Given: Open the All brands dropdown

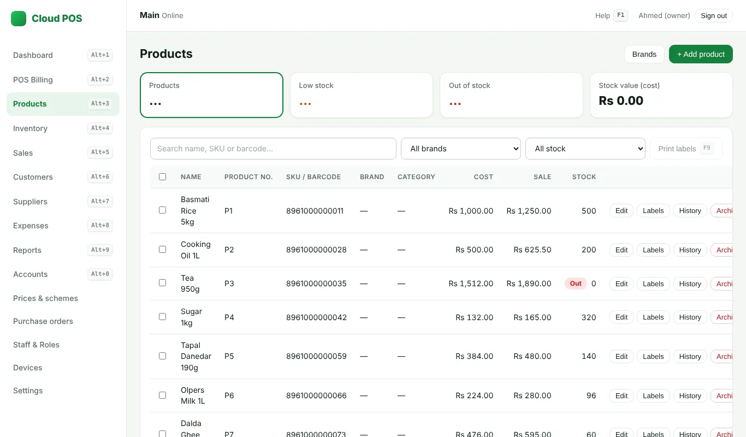Looking at the screenshot, I should tap(461, 149).
